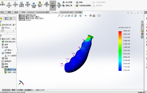Open the Results Advisor (结果顾问) tool
The image size is (147, 93).
[x=47, y=4]
